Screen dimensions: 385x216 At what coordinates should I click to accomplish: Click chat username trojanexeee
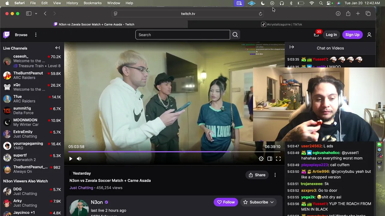click(312, 184)
